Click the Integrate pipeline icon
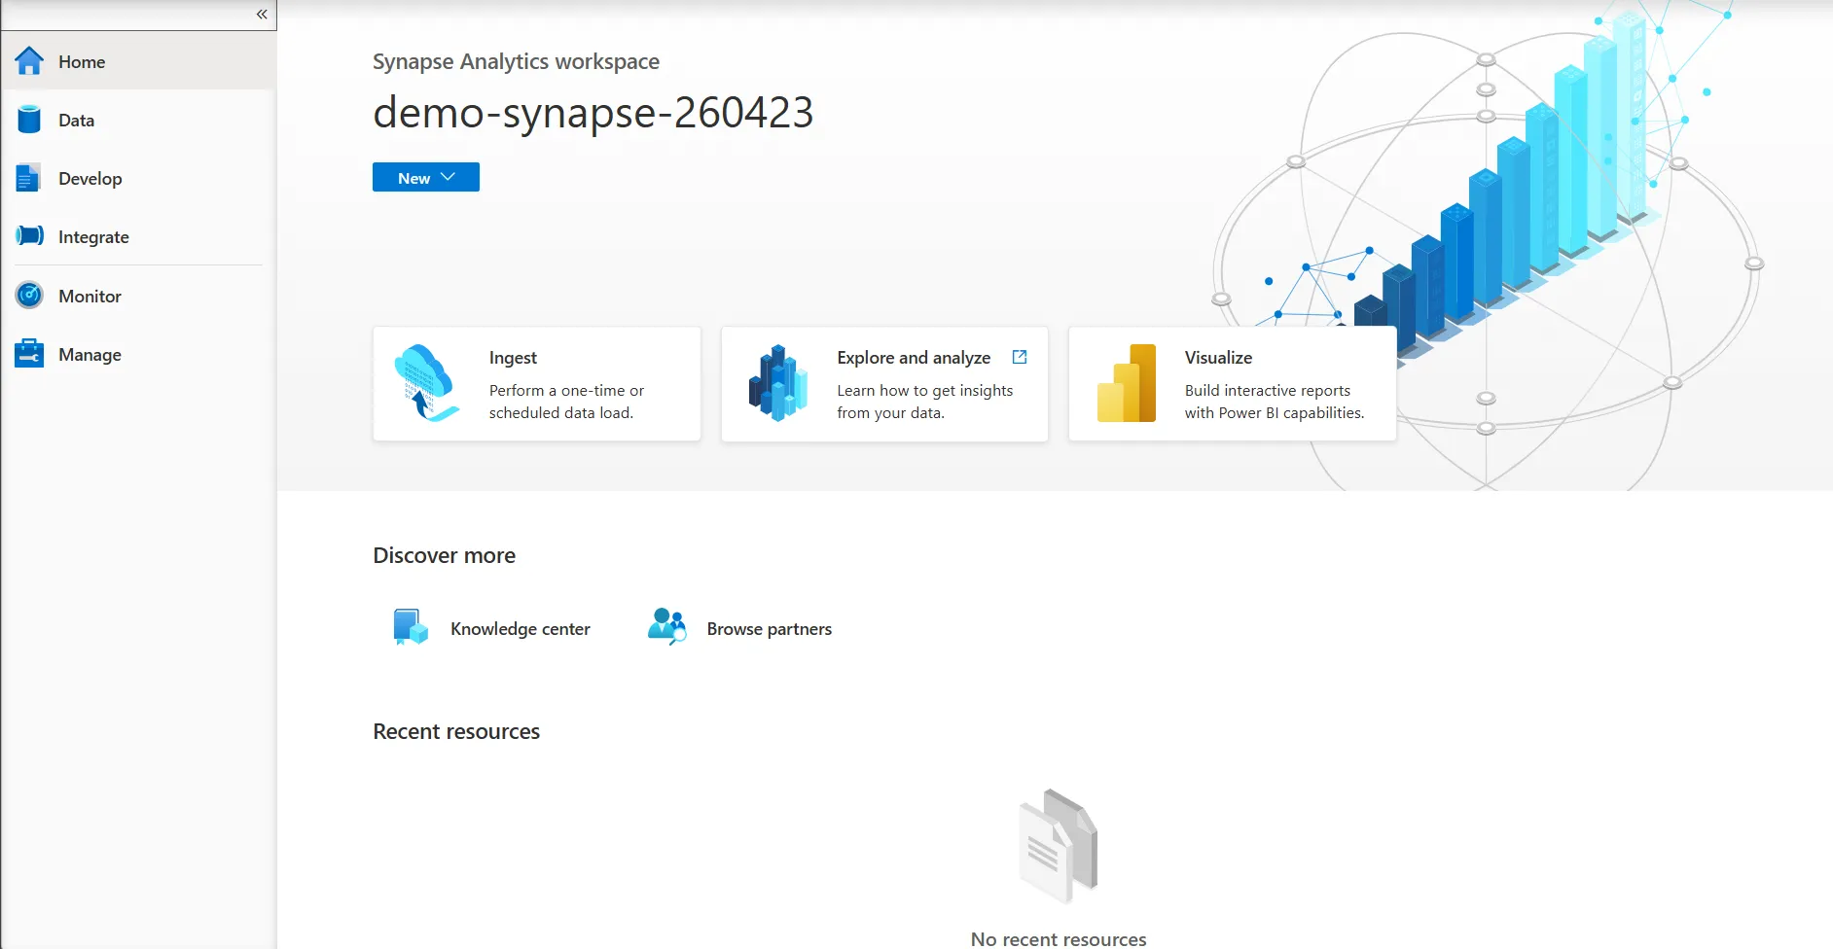1833x949 pixels. pos(29,235)
